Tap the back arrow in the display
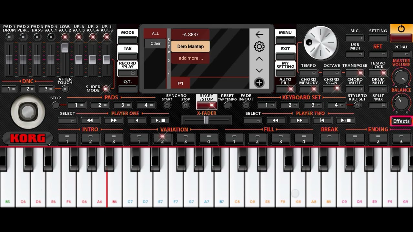The image size is (413, 232). tap(259, 34)
